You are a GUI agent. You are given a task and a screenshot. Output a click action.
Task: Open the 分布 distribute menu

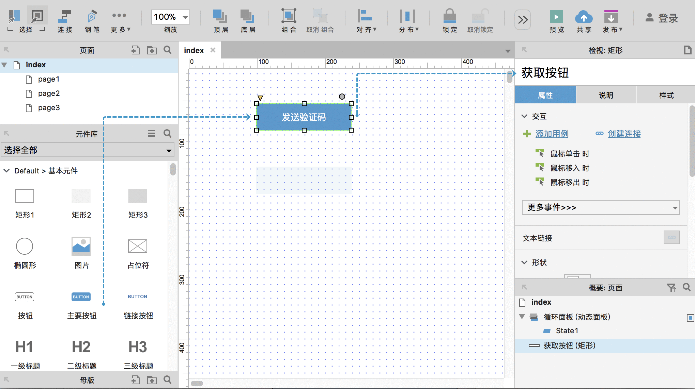click(408, 20)
